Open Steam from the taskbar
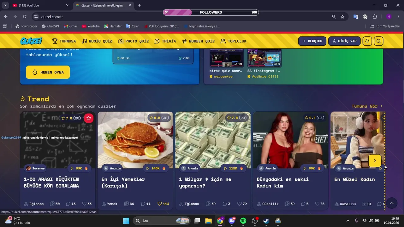The width and height of the screenshot is (404, 227). 266,221
